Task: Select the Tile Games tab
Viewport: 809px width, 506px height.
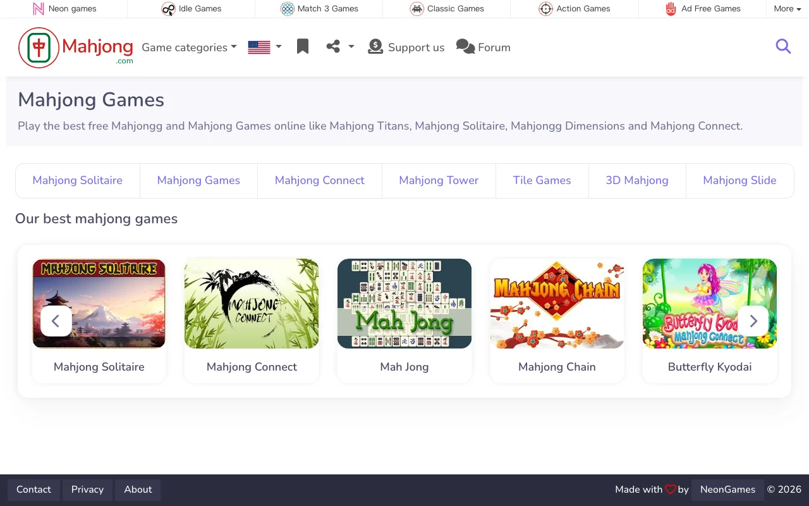Action: pyautogui.click(x=542, y=180)
